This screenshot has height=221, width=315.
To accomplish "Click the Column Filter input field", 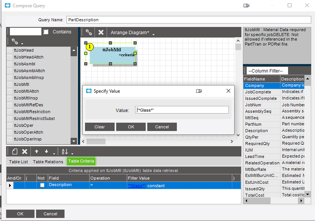I will point(267,71).
